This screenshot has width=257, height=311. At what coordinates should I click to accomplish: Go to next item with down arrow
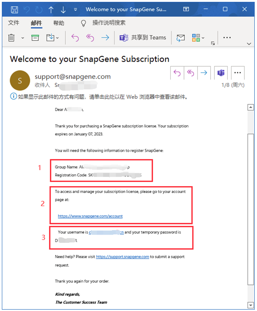[63, 9]
